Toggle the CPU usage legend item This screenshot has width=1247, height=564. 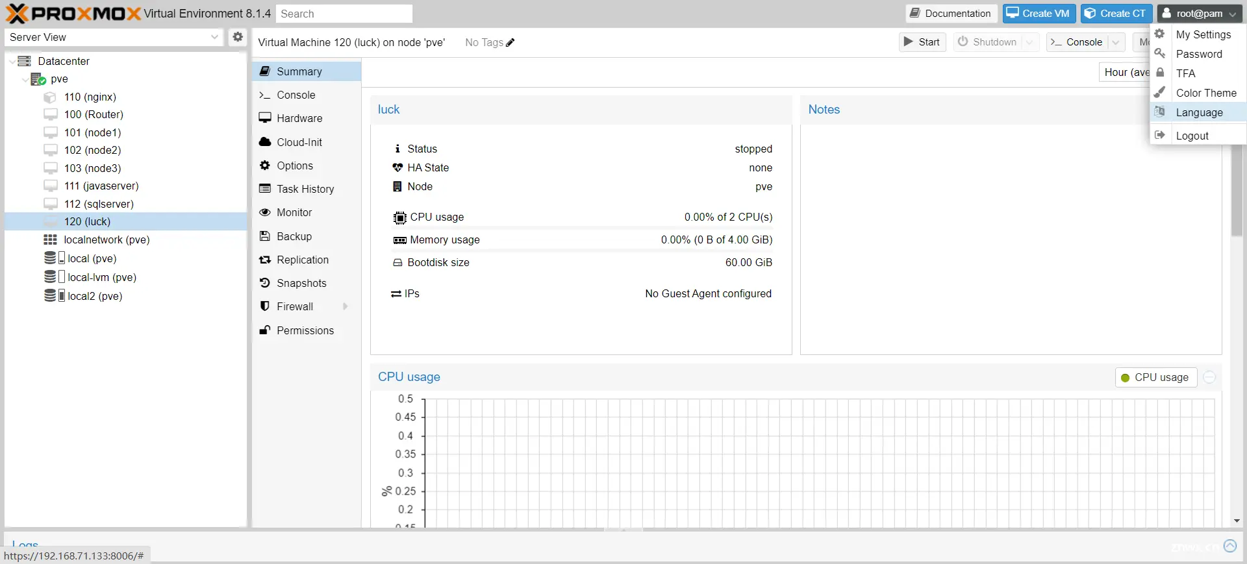(x=1156, y=378)
